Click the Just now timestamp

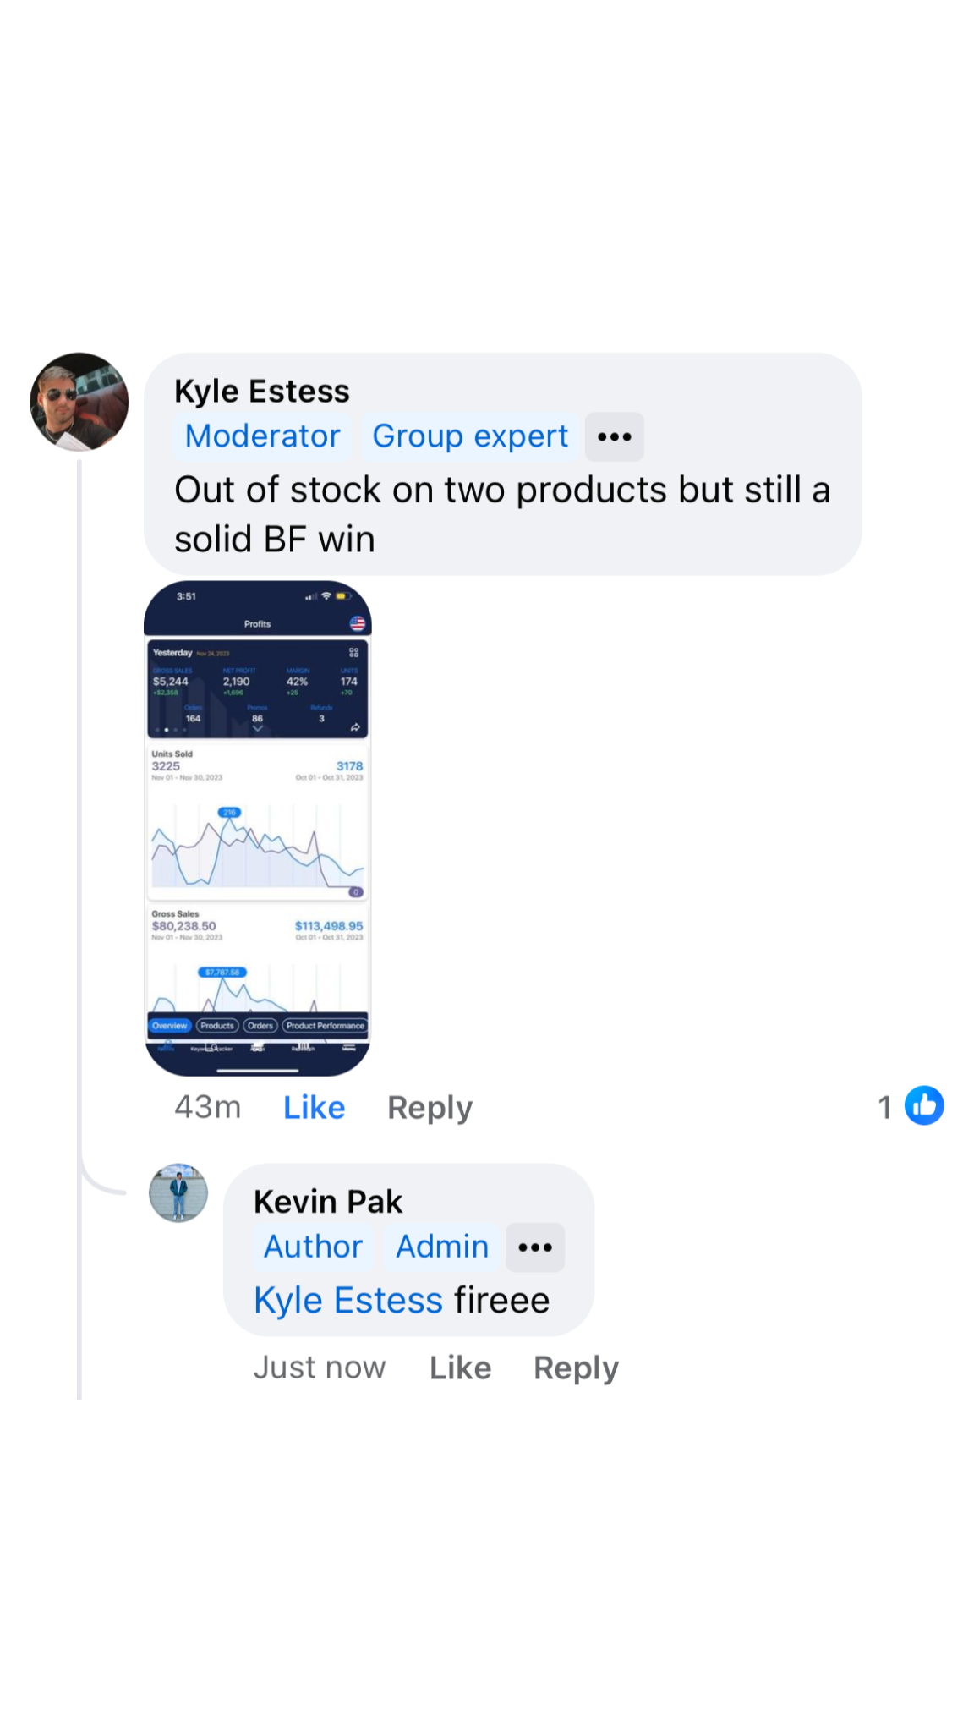pyautogui.click(x=320, y=1368)
